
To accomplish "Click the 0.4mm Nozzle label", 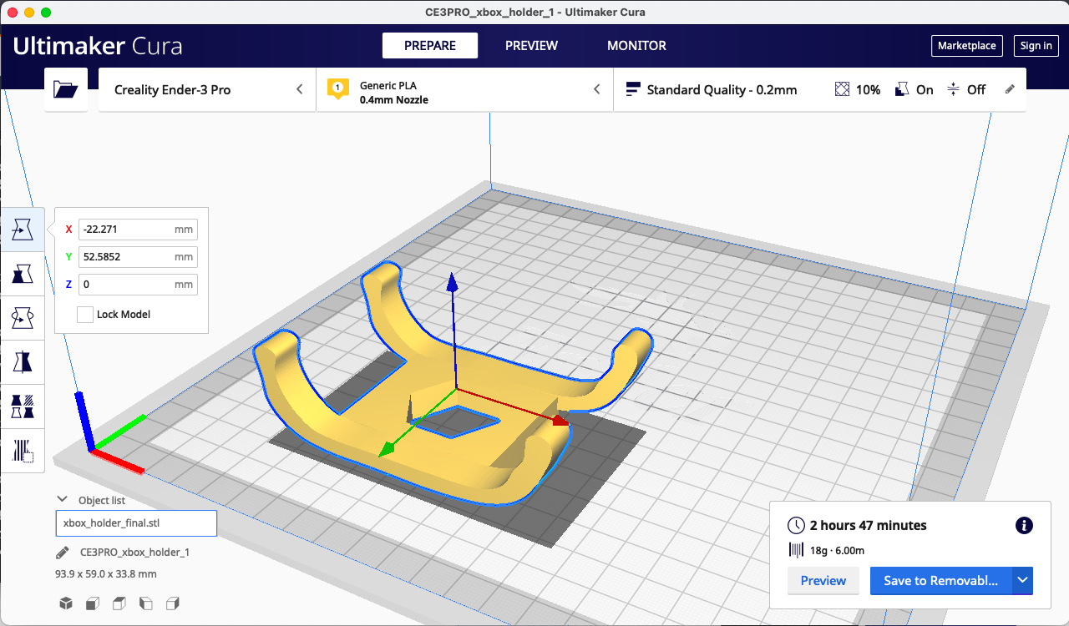I will (394, 100).
